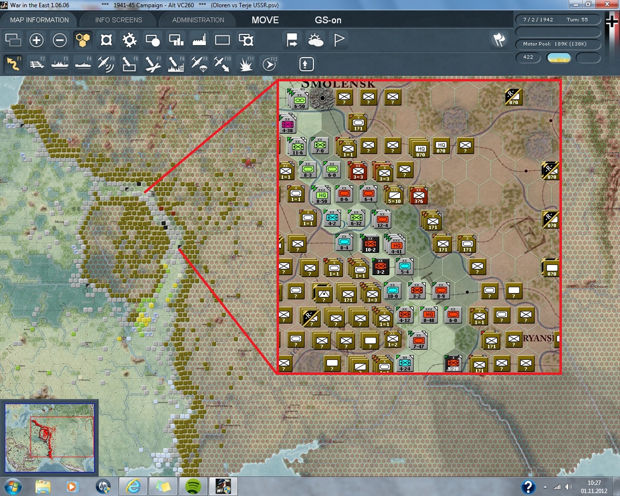Image resolution: width=620 pixels, height=496 pixels.
Task: Click inside the minimap overview
Action: coord(49,437)
